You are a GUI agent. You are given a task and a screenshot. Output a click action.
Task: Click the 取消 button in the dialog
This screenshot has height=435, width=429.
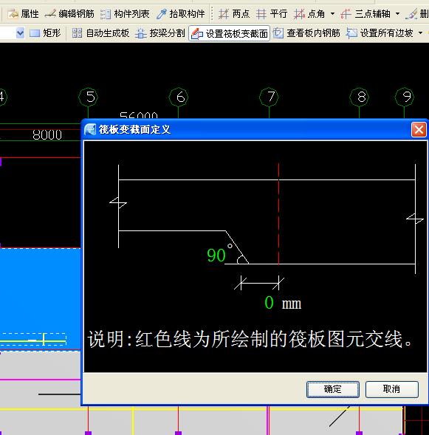[391, 389]
